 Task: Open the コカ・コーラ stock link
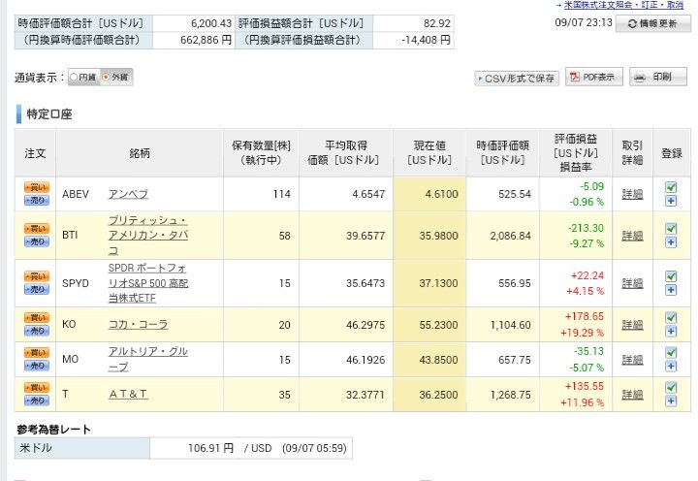coord(138,324)
